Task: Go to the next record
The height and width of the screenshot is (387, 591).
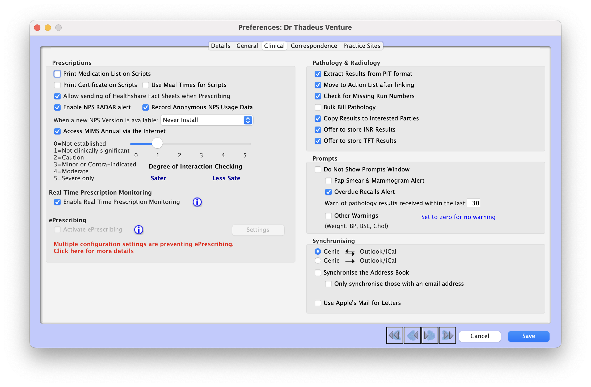Action: 430,335
